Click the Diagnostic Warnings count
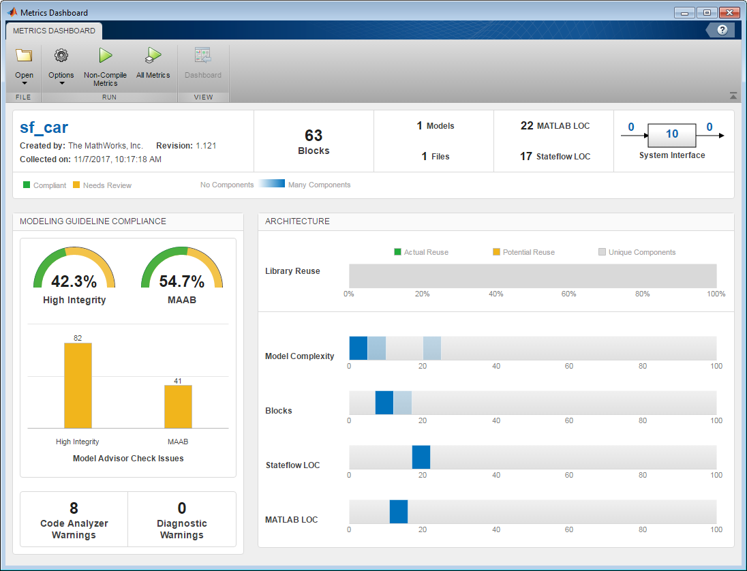The image size is (747, 571). [x=182, y=508]
